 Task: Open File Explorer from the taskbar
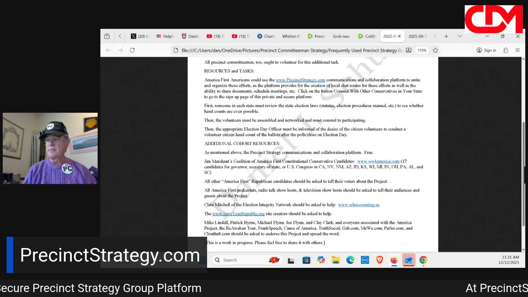[x=336, y=260]
